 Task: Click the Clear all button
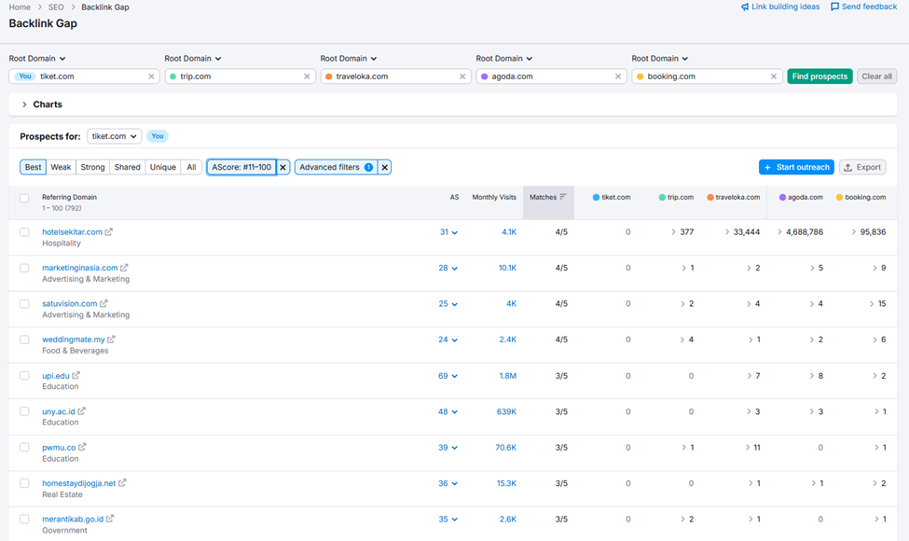876,76
